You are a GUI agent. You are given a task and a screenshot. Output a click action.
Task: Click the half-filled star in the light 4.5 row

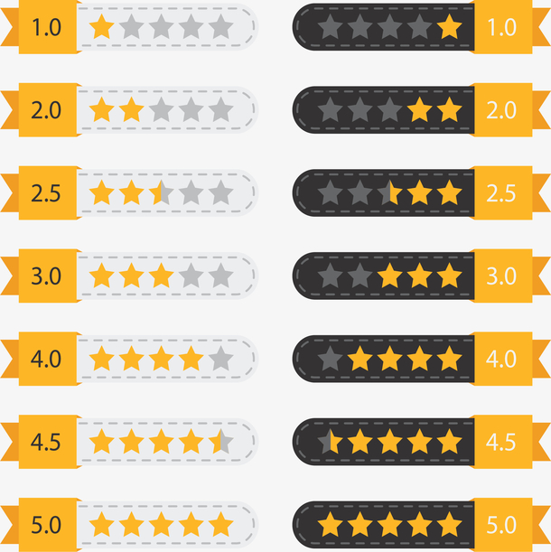pos(220,442)
